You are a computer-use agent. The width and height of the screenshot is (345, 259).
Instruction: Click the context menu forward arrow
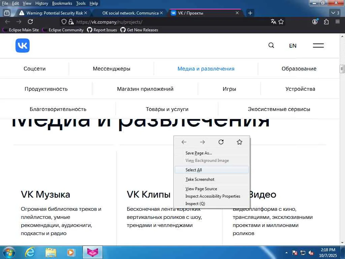point(202,142)
